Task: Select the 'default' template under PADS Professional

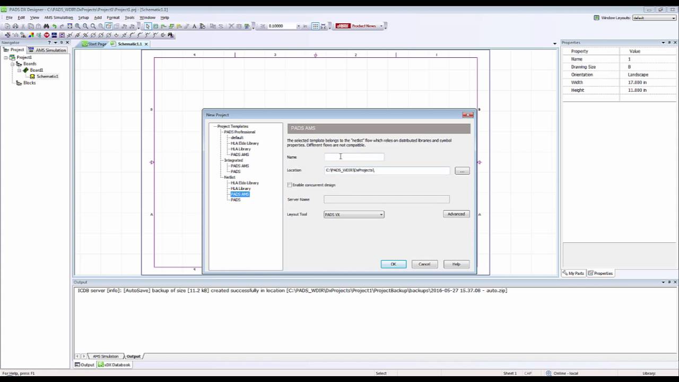Action: 237,138
